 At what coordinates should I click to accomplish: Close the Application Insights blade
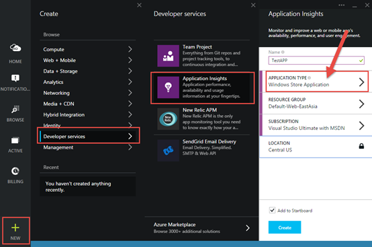[367, 5]
